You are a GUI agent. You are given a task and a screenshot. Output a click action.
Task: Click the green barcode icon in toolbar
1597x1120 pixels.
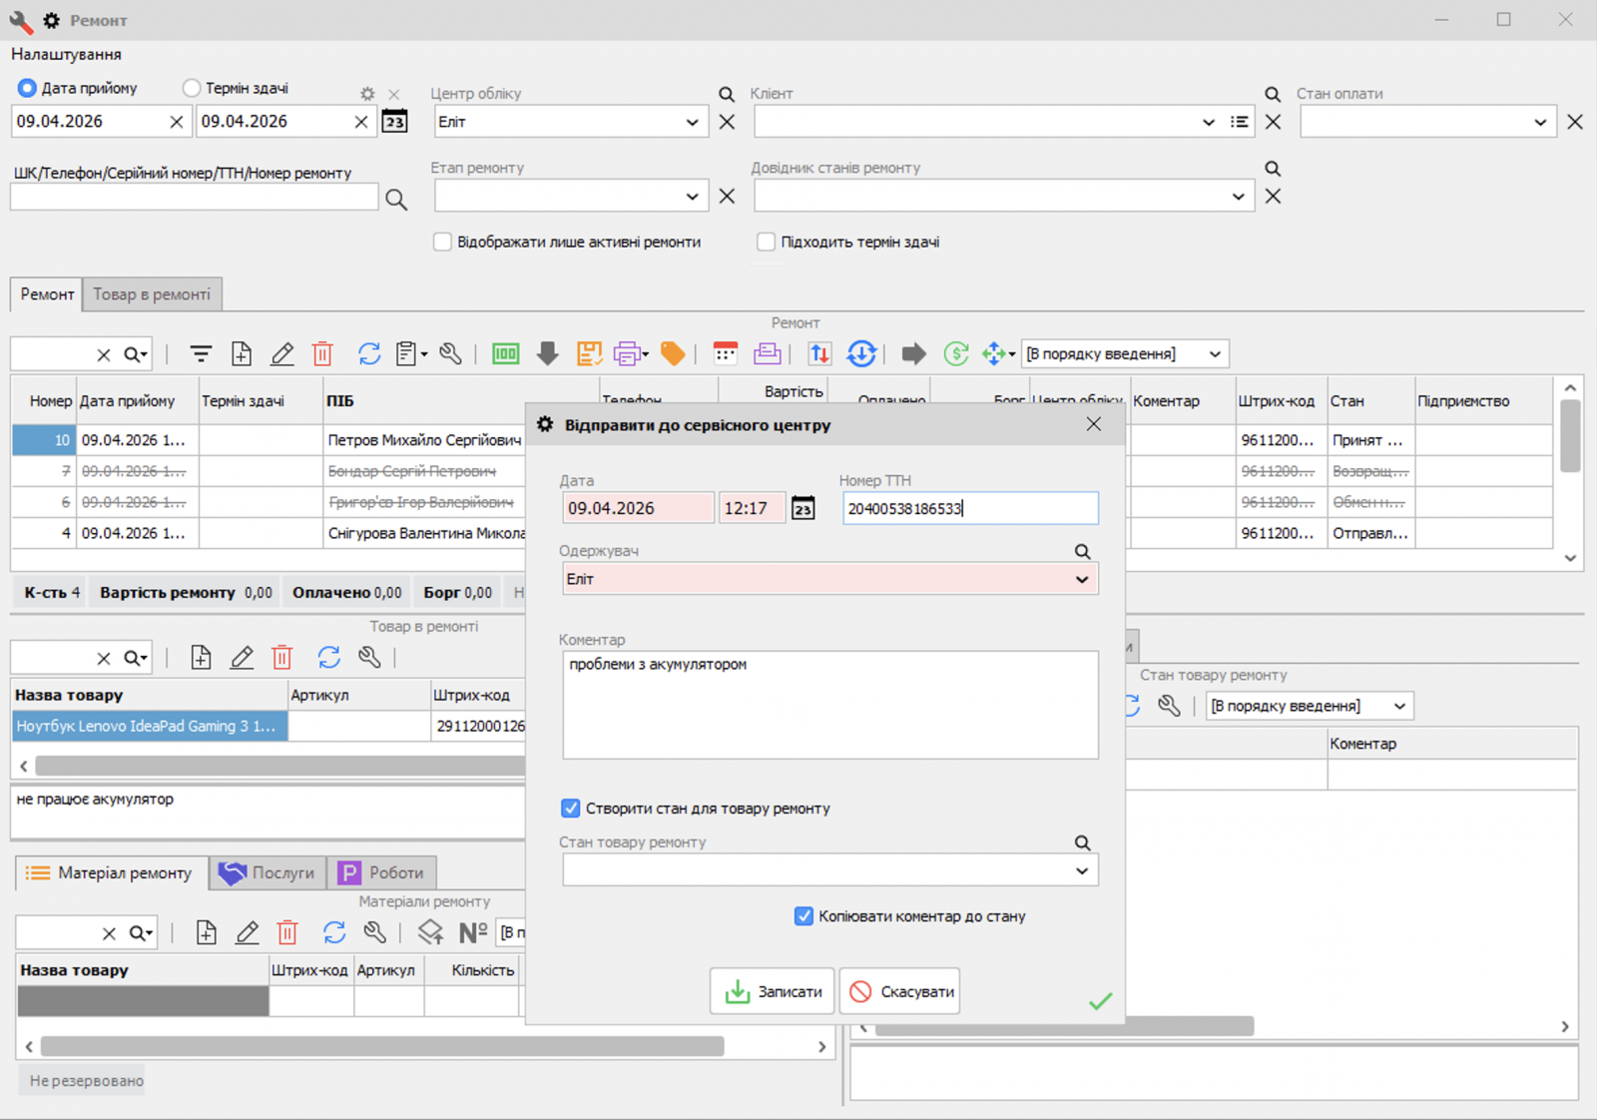tap(505, 354)
